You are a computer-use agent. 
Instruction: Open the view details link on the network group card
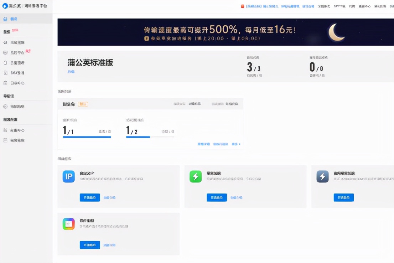point(203,144)
